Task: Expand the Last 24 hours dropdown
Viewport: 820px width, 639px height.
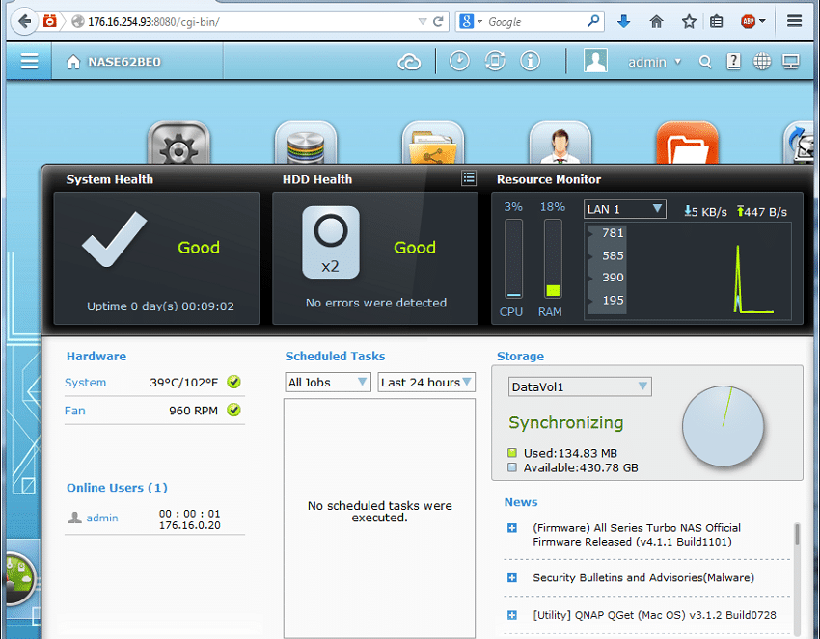Action: click(426, 383)
